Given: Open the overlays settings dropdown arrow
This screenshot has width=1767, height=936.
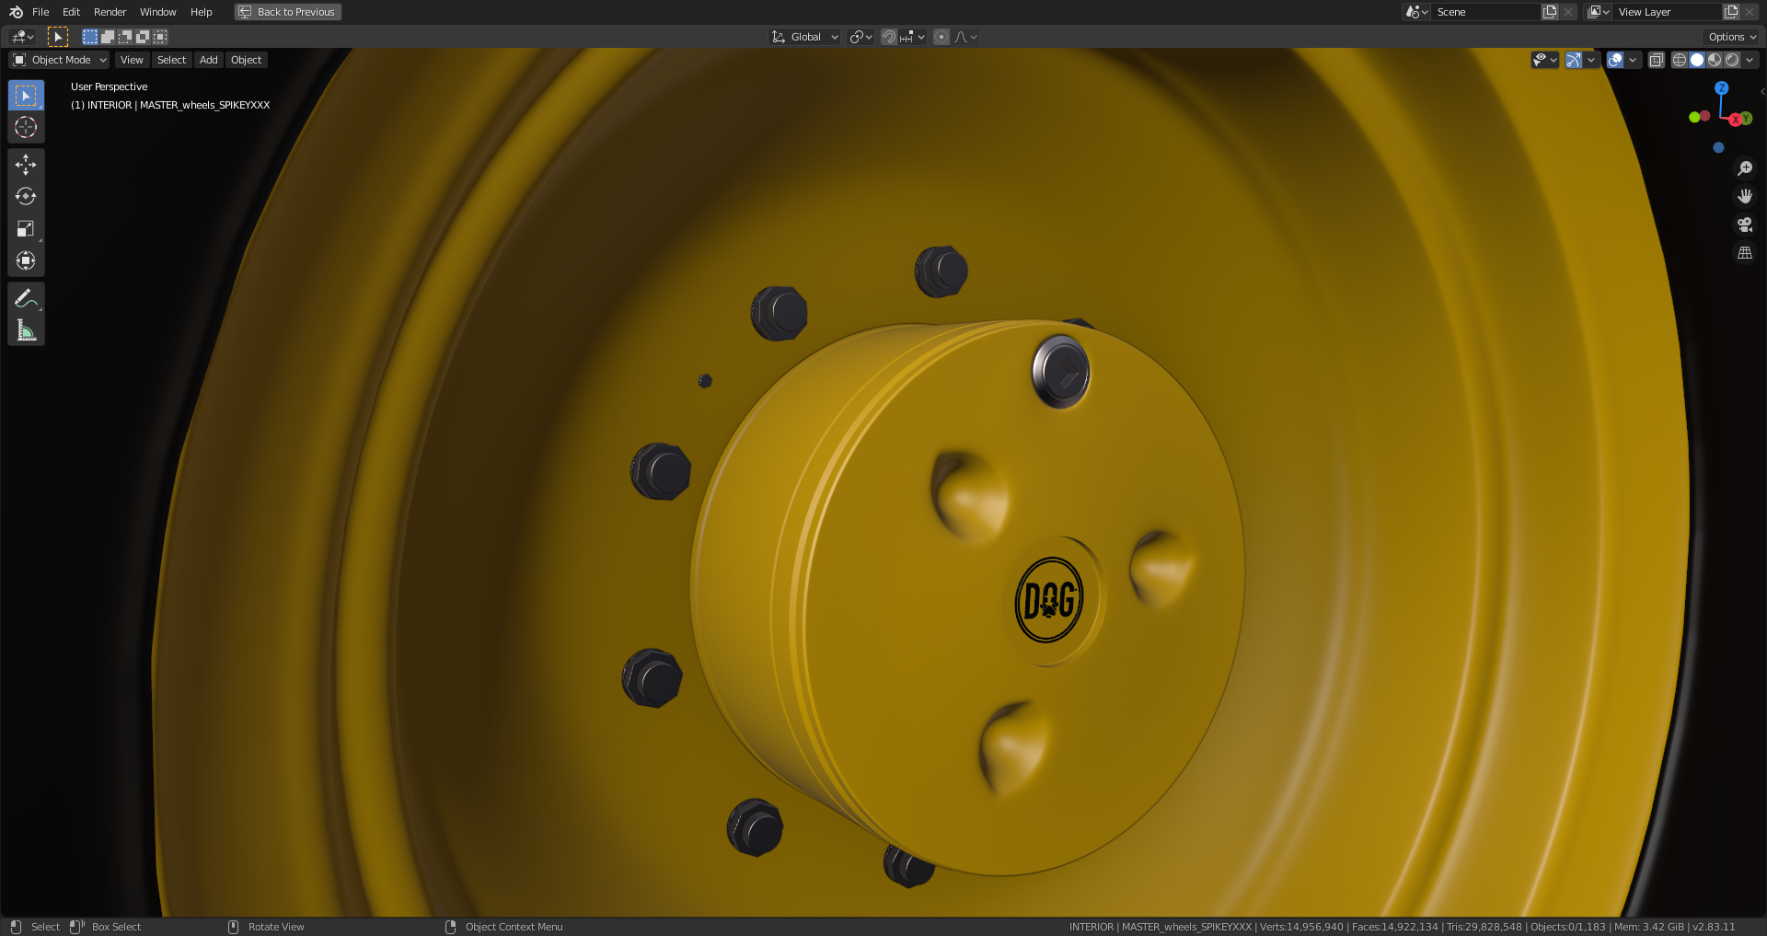Looking at the screenshot, I should click(x=1633, y=60).
